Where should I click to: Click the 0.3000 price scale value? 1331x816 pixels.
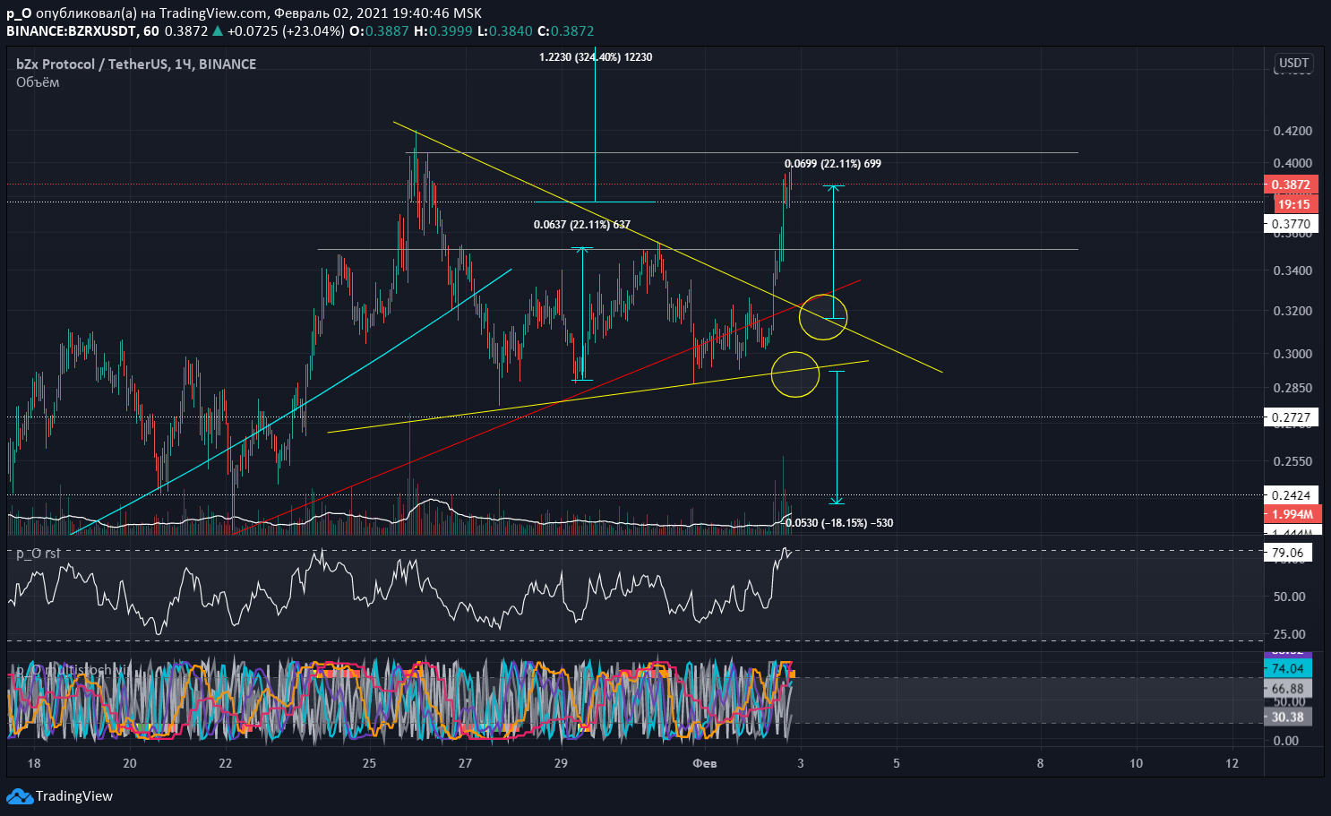[1292, 354]
